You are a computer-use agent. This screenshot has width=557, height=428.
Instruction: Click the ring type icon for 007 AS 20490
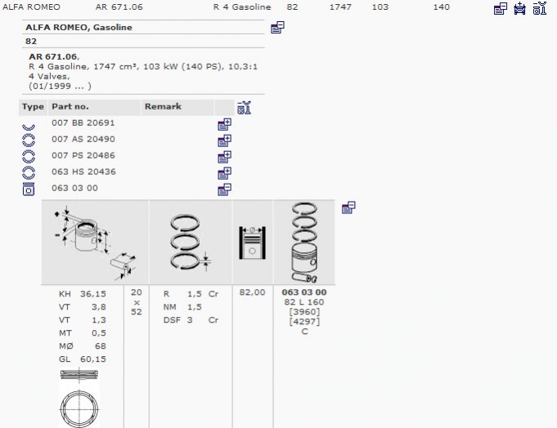pos(29,140)
